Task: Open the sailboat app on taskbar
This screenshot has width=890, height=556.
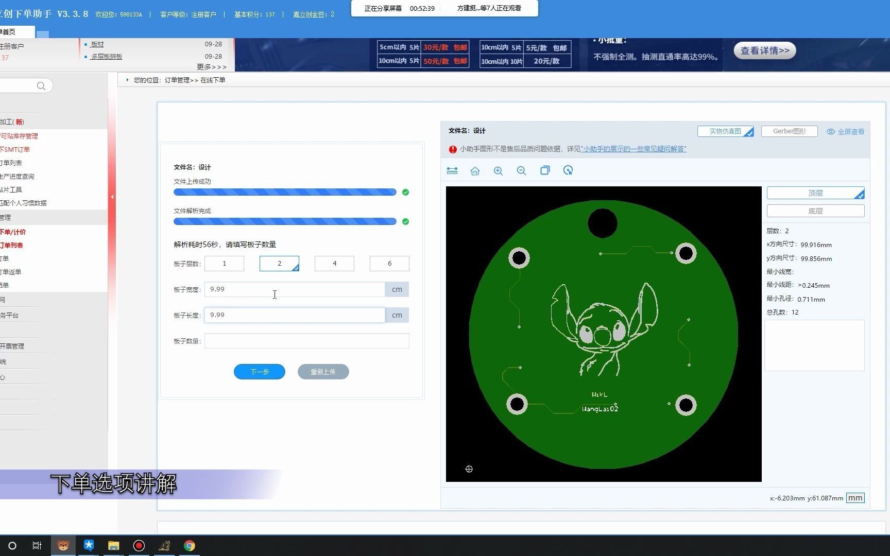Action: (x=164, y=546)
